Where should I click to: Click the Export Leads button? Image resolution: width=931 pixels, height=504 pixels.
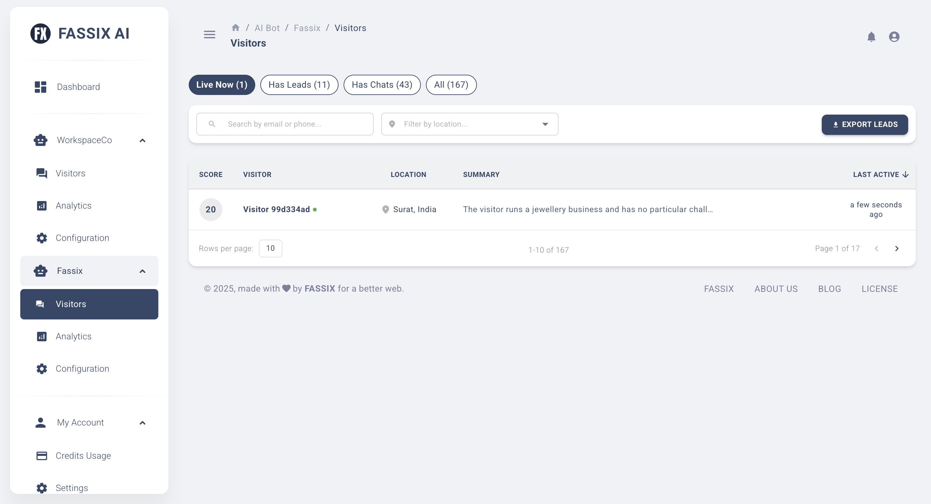(x=865, y=124)
